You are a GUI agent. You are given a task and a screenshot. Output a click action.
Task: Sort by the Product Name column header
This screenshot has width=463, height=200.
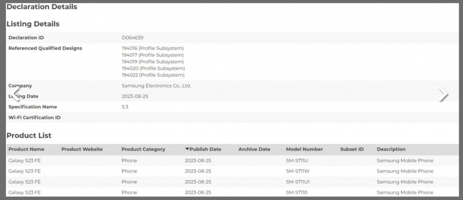[x=26, y=149]
